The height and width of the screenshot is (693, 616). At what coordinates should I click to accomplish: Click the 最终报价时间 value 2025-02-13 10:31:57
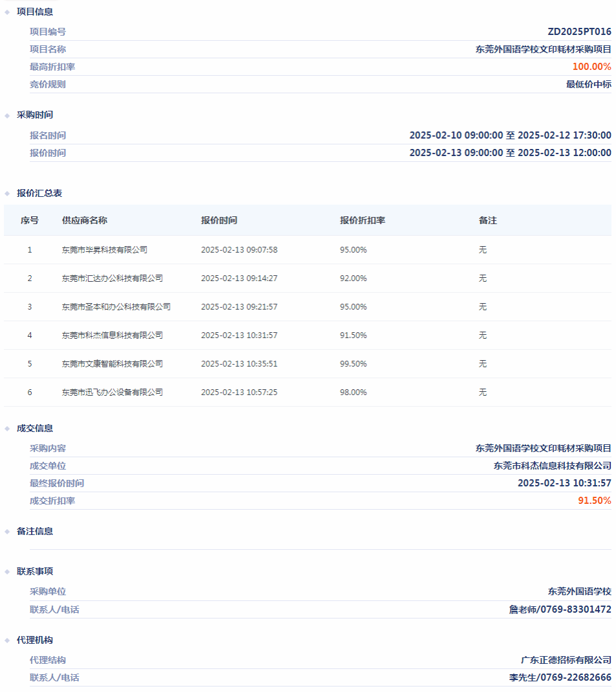564,483
